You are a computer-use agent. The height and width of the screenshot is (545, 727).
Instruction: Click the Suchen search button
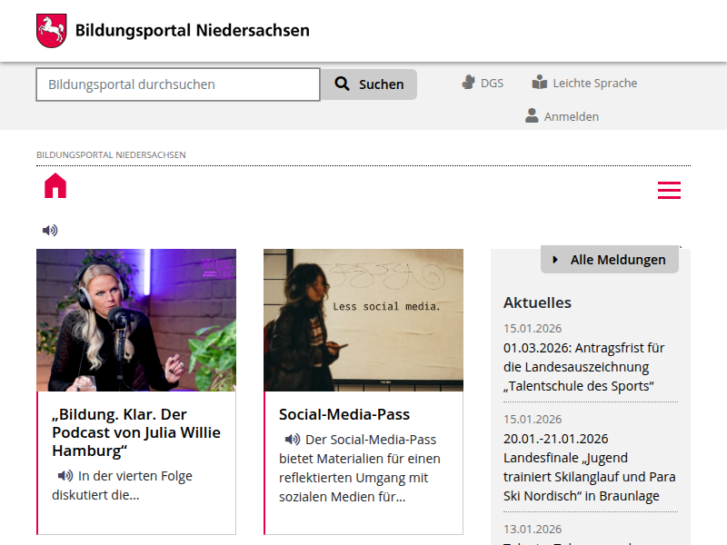369,84
